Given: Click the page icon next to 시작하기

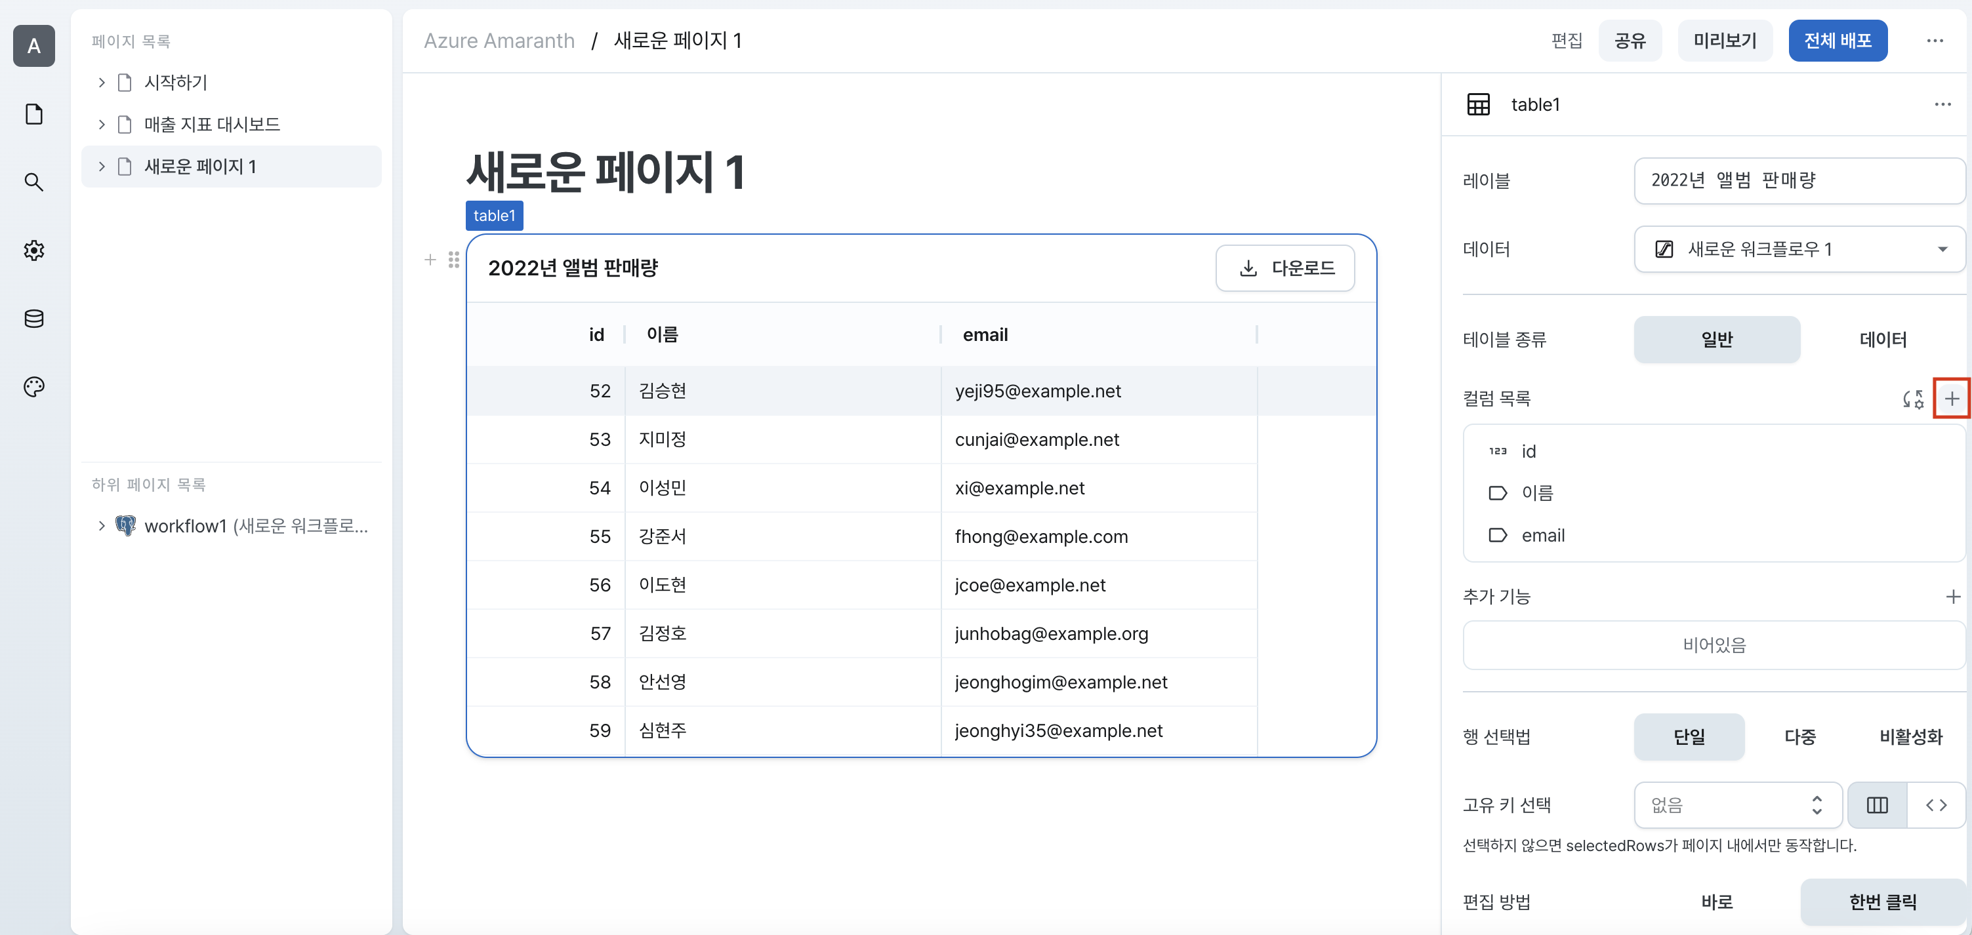Looking at the screenshot, I should click(125, 83).
